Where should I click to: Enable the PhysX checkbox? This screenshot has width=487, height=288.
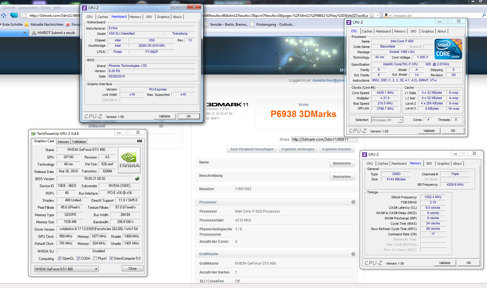(x=95, y=259)
